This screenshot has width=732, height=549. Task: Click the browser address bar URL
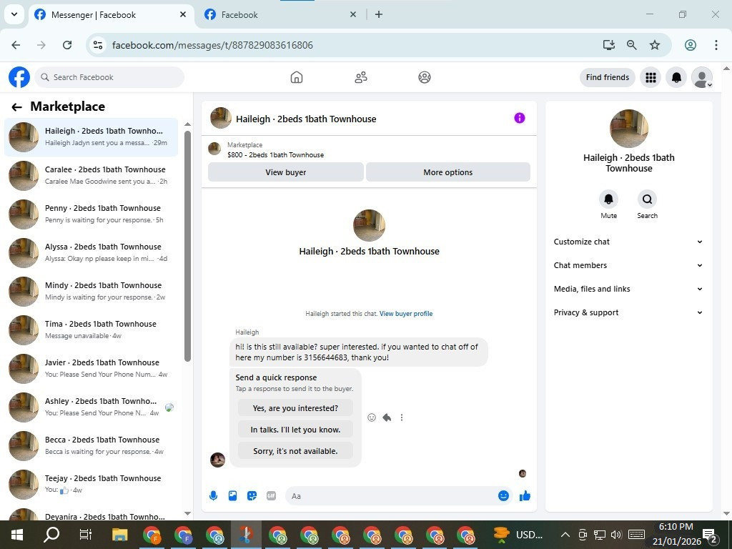point(212,45)
